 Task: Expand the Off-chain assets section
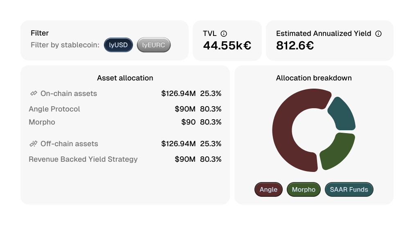[69, 144]
